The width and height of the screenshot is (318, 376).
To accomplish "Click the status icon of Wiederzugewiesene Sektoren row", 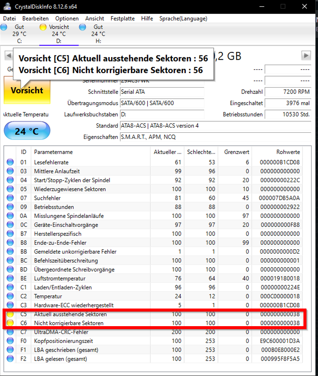I will pyautogui.click(x=10, y=189).
